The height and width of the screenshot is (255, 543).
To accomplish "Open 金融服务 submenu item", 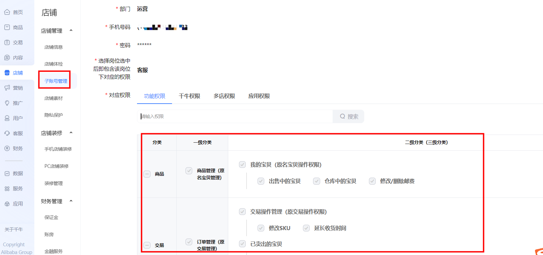I will 54,251.
